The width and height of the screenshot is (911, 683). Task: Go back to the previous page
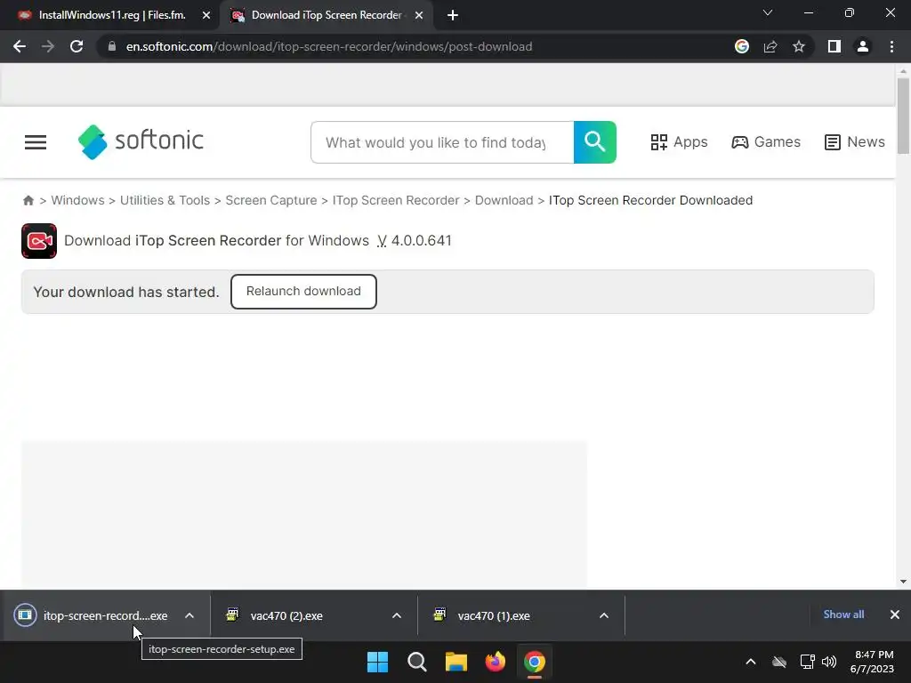pos(20,46)
